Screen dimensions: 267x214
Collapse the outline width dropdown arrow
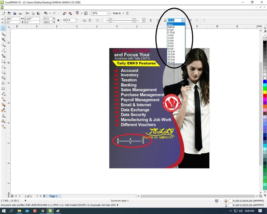coord(183,20)
